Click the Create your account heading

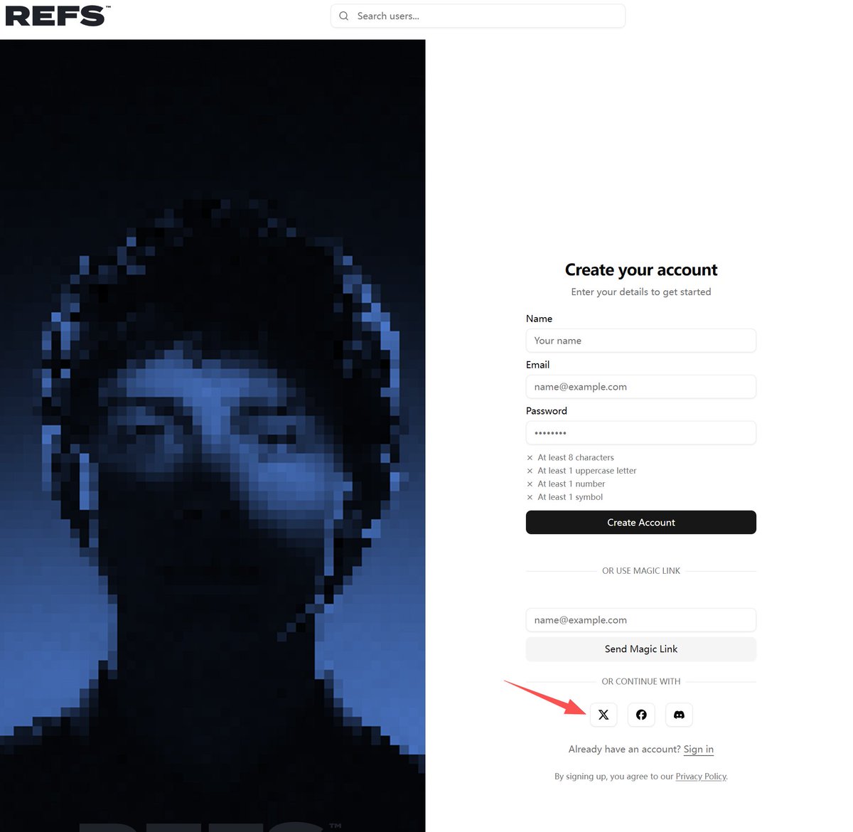coord(641,270)
